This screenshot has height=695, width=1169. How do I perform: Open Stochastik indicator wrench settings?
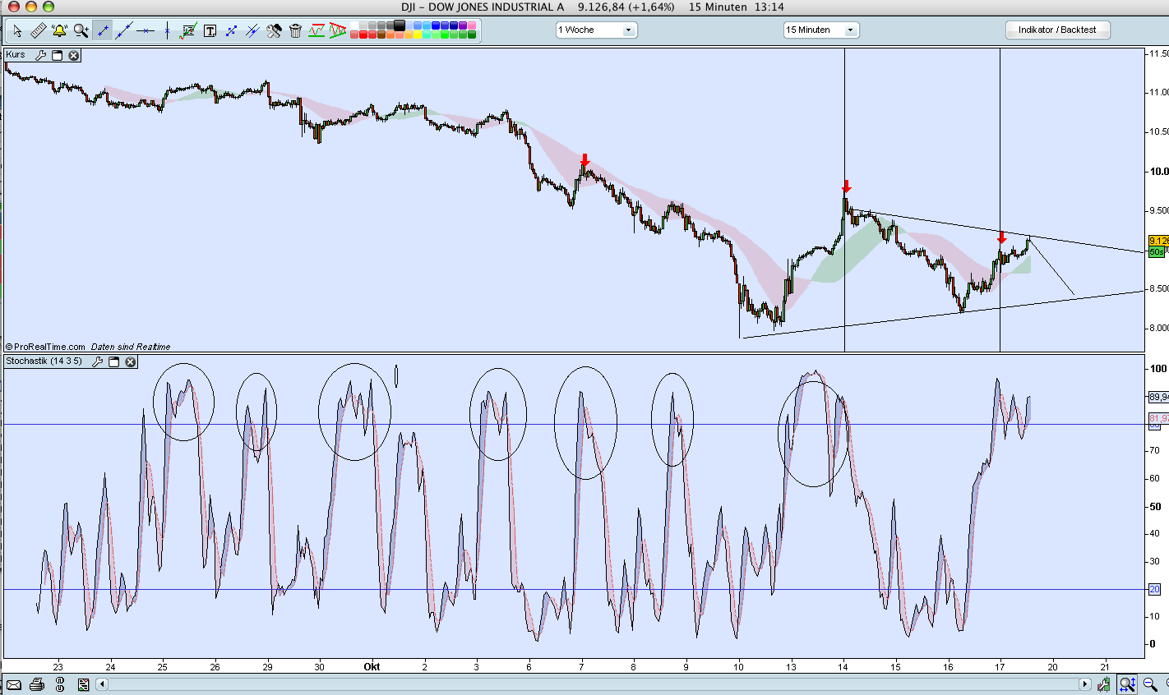click(x=97, y=361)
